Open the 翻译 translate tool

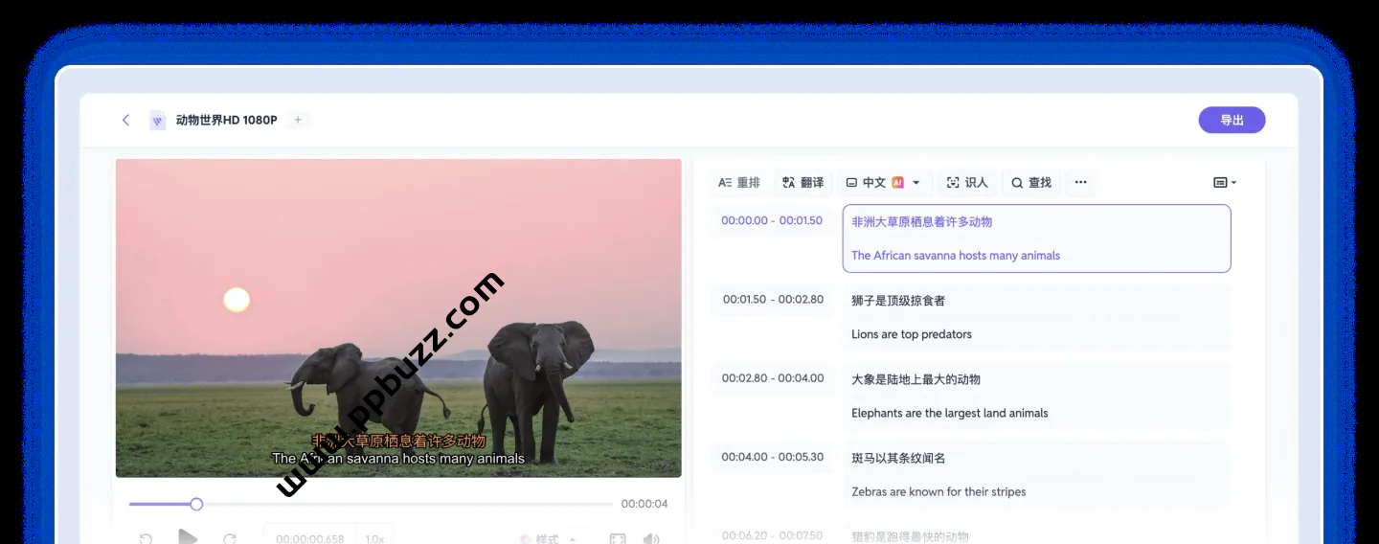pos(803,183)
